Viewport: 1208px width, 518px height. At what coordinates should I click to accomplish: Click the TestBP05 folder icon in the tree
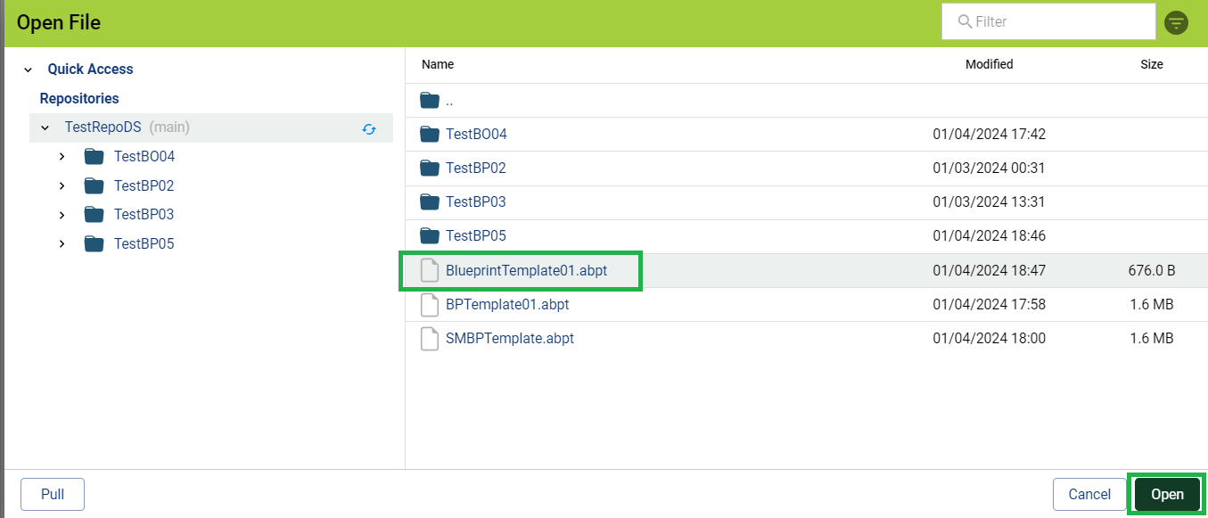(x=95, y=243)
